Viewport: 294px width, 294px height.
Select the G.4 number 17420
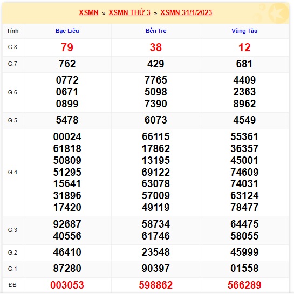tap(67, 207)
